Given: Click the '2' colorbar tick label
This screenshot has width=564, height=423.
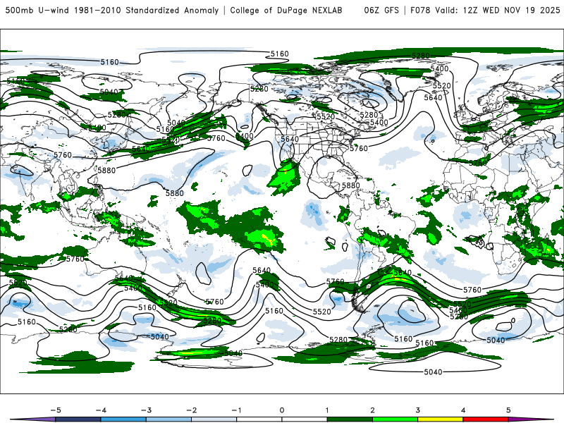Looking at the screenshot, I should pyautogui.click(x=372, y=410).
